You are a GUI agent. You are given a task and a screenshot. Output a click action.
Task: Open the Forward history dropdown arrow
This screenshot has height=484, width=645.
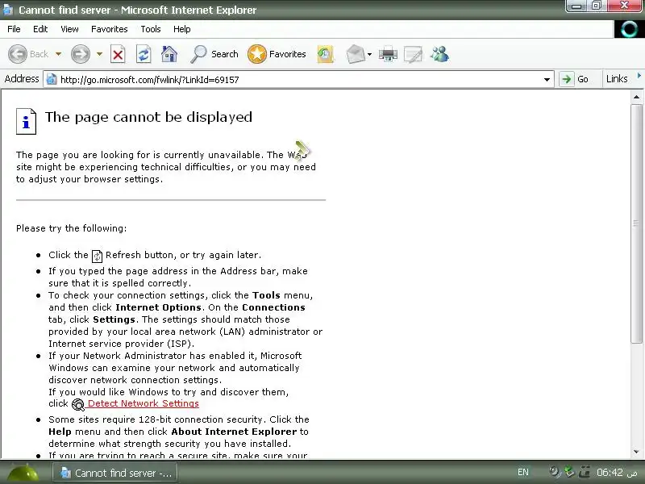pyautogui.click(x=99, y=54)
